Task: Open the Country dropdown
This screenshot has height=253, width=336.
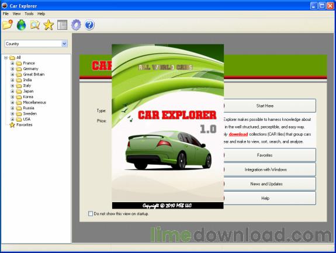Action: pos(64,44)
